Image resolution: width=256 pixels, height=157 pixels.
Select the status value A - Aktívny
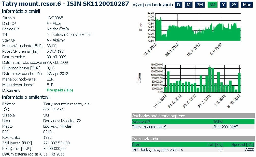(56, 40)
